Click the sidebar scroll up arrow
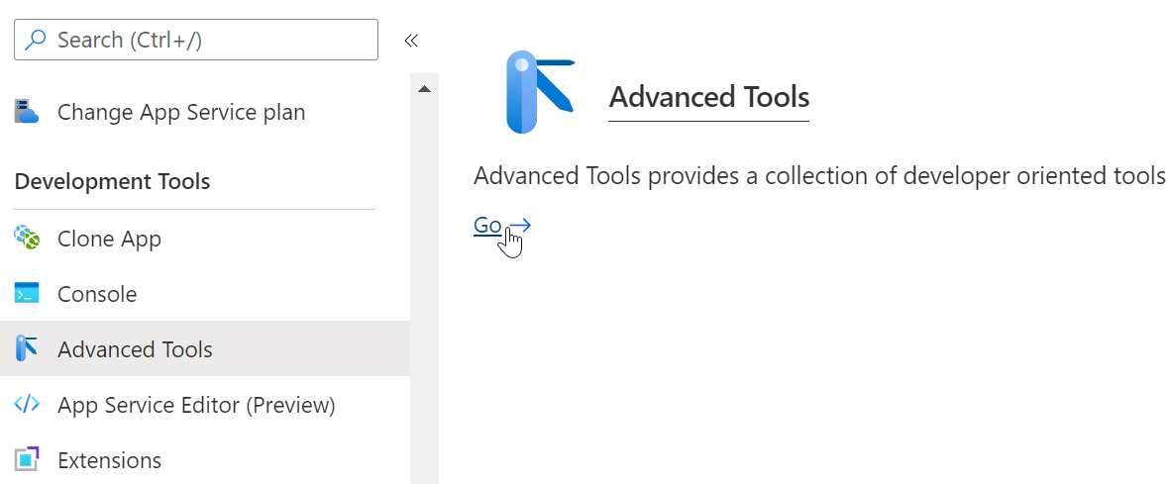 tap(424, 89)
